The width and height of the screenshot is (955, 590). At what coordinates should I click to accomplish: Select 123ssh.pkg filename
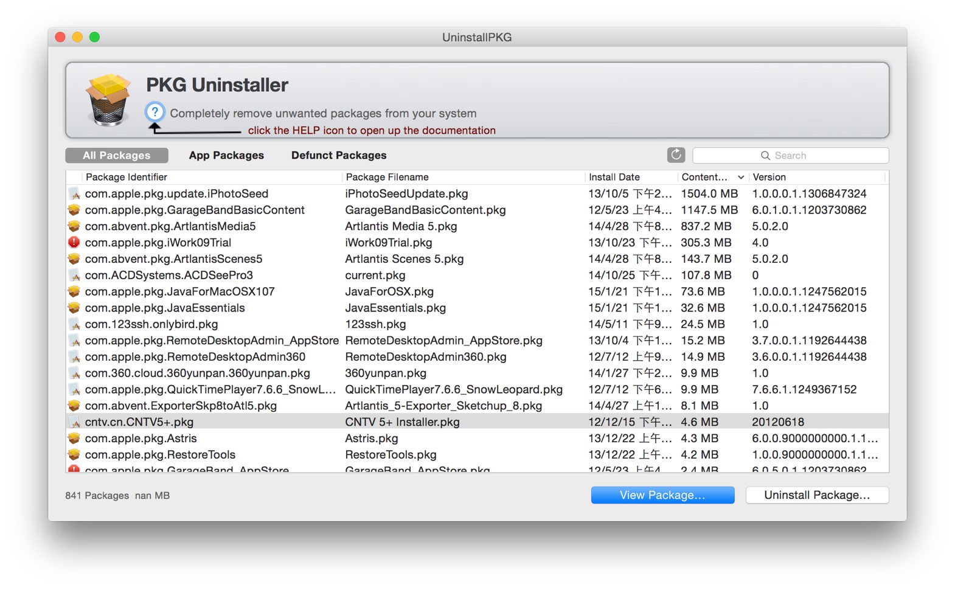point(375,324)
